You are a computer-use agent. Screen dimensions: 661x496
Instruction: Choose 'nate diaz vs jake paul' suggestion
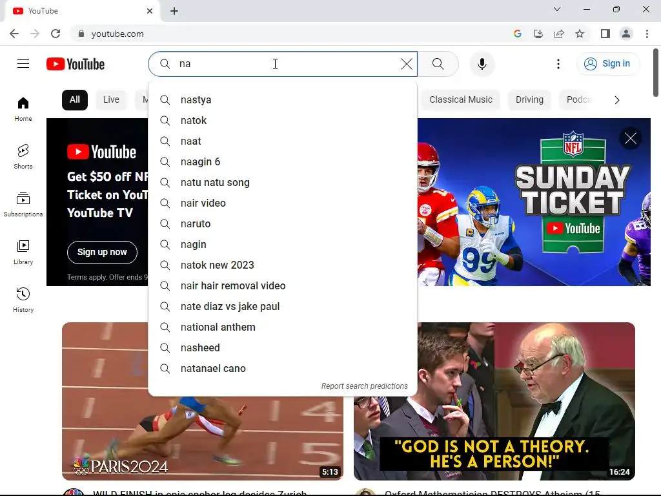click(x=283, y=307)
